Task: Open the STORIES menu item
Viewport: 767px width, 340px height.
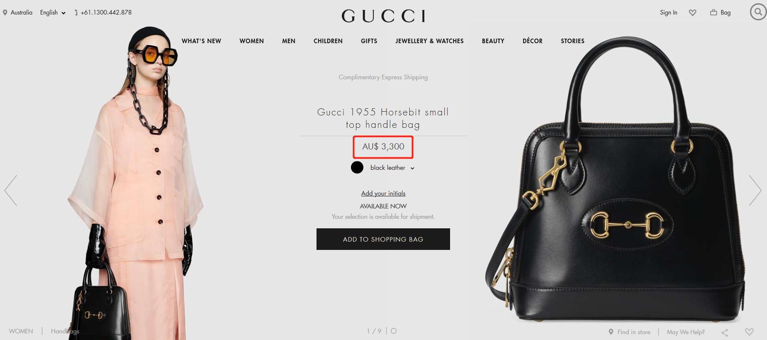Action: 572,41
